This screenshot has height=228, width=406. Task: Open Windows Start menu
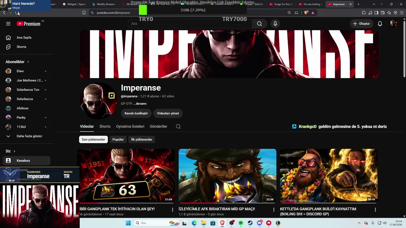coord(128,223)
